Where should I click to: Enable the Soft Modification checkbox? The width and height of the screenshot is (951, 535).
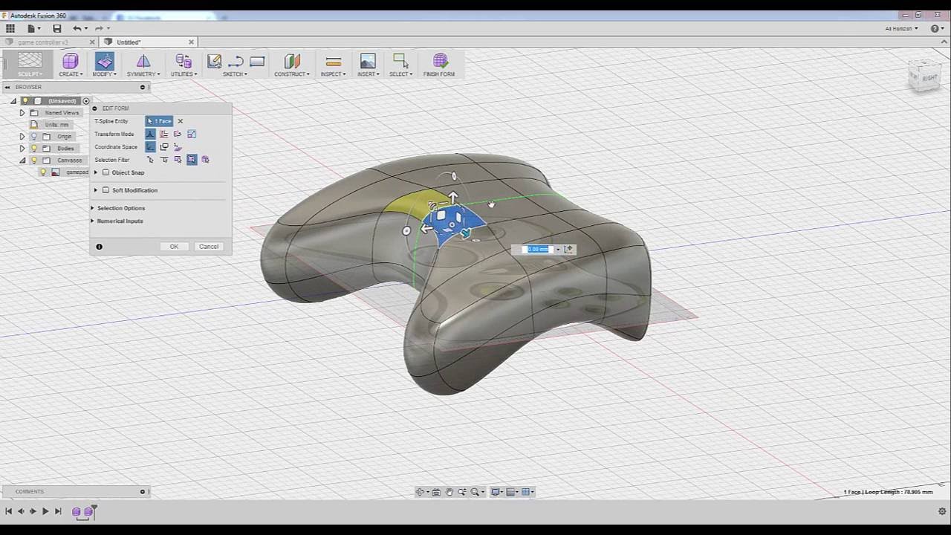coord(106,190)
